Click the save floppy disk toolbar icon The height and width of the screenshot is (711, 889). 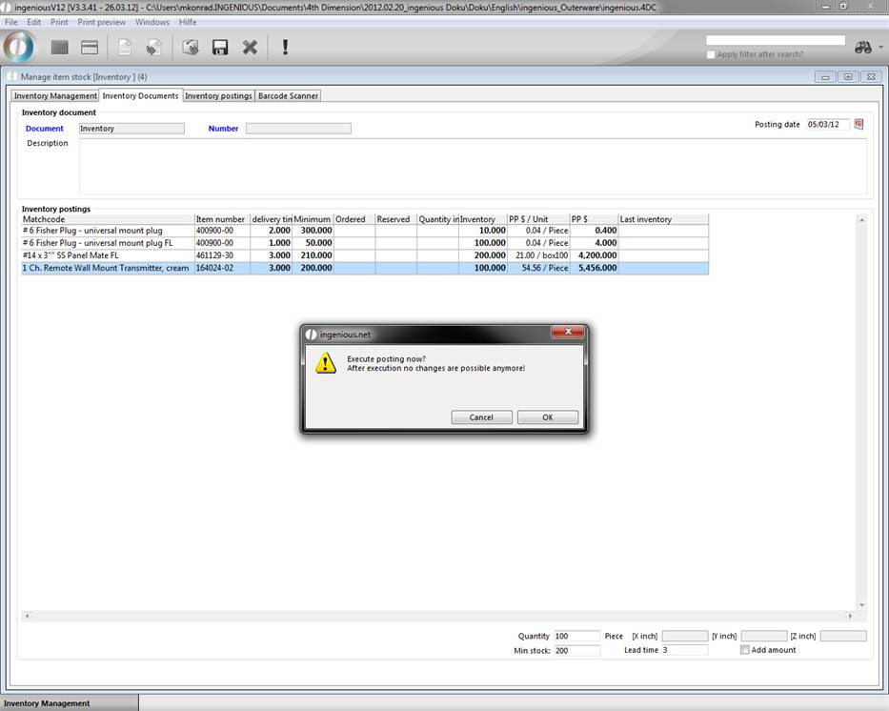point(220,47)
